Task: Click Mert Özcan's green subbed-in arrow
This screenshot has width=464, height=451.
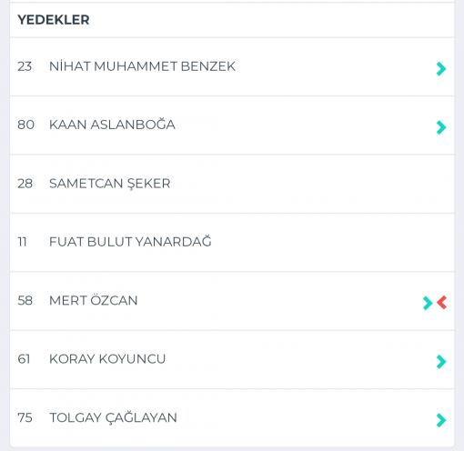Action: tap(428, 303)
